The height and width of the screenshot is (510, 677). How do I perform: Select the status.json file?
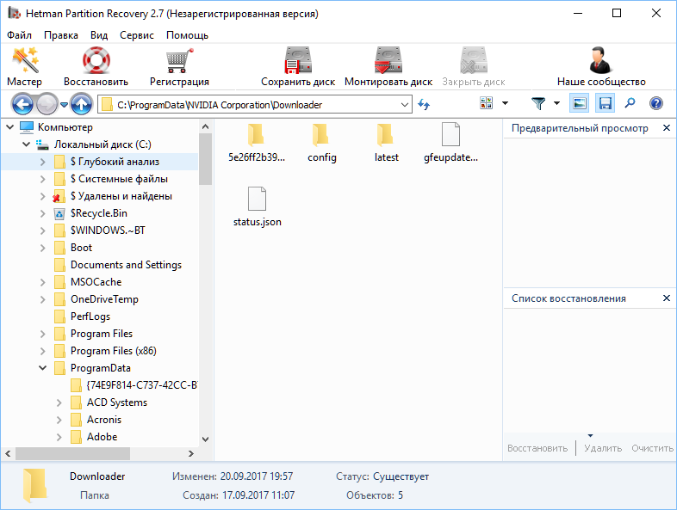tap(257, 207)
